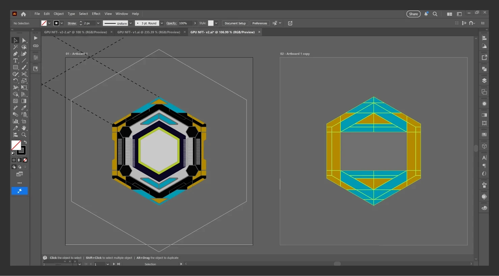This screenshot has height=276, width=499.
Task: Pick the Magic Wand tool
Action: pyautogui.click(x=15, y=47)
